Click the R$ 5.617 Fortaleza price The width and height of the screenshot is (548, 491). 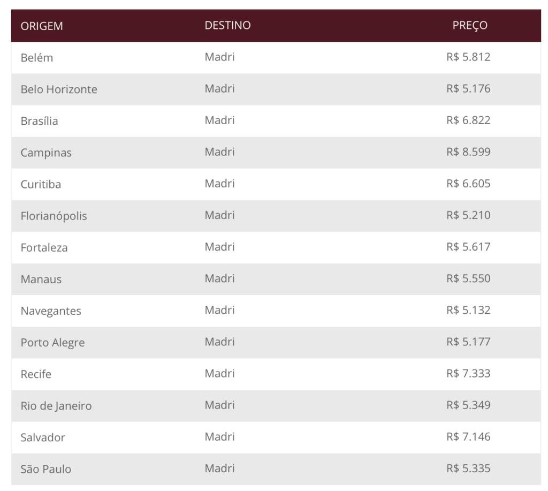click(x=468, y=247)
